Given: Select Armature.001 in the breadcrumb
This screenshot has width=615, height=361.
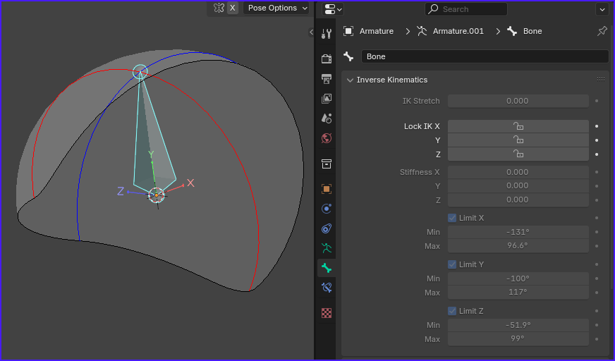Looking at the screenshot, I should click(458, 31).
